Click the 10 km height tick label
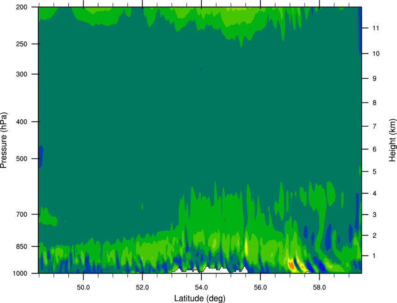397x303 pixels. (376, 54)
